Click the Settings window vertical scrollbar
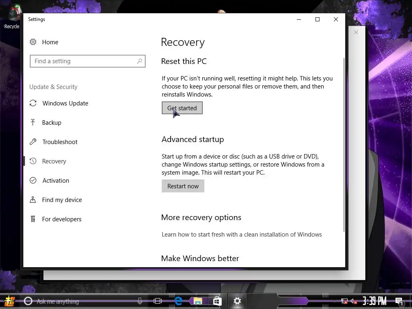 tap(344, 144)
